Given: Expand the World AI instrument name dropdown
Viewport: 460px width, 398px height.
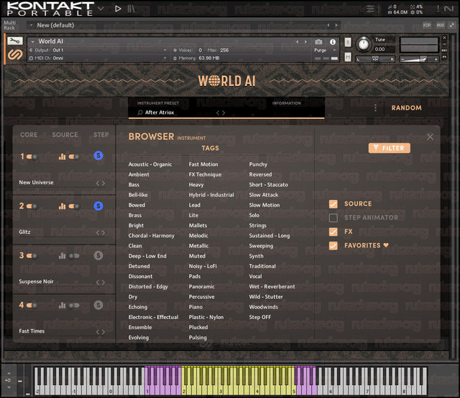Looking at the screenshot, I should point(32,42).
